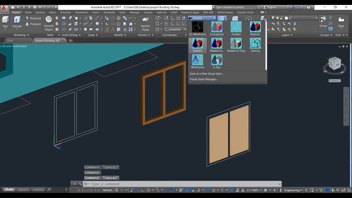The height and width of the screenshot is (198, 352).
Task: Close the command line with the X
Action: (x=75, y=184)
